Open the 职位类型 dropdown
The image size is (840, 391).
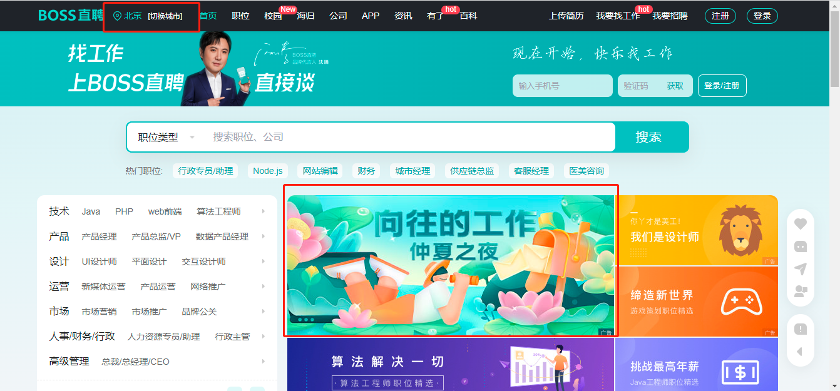166,137
